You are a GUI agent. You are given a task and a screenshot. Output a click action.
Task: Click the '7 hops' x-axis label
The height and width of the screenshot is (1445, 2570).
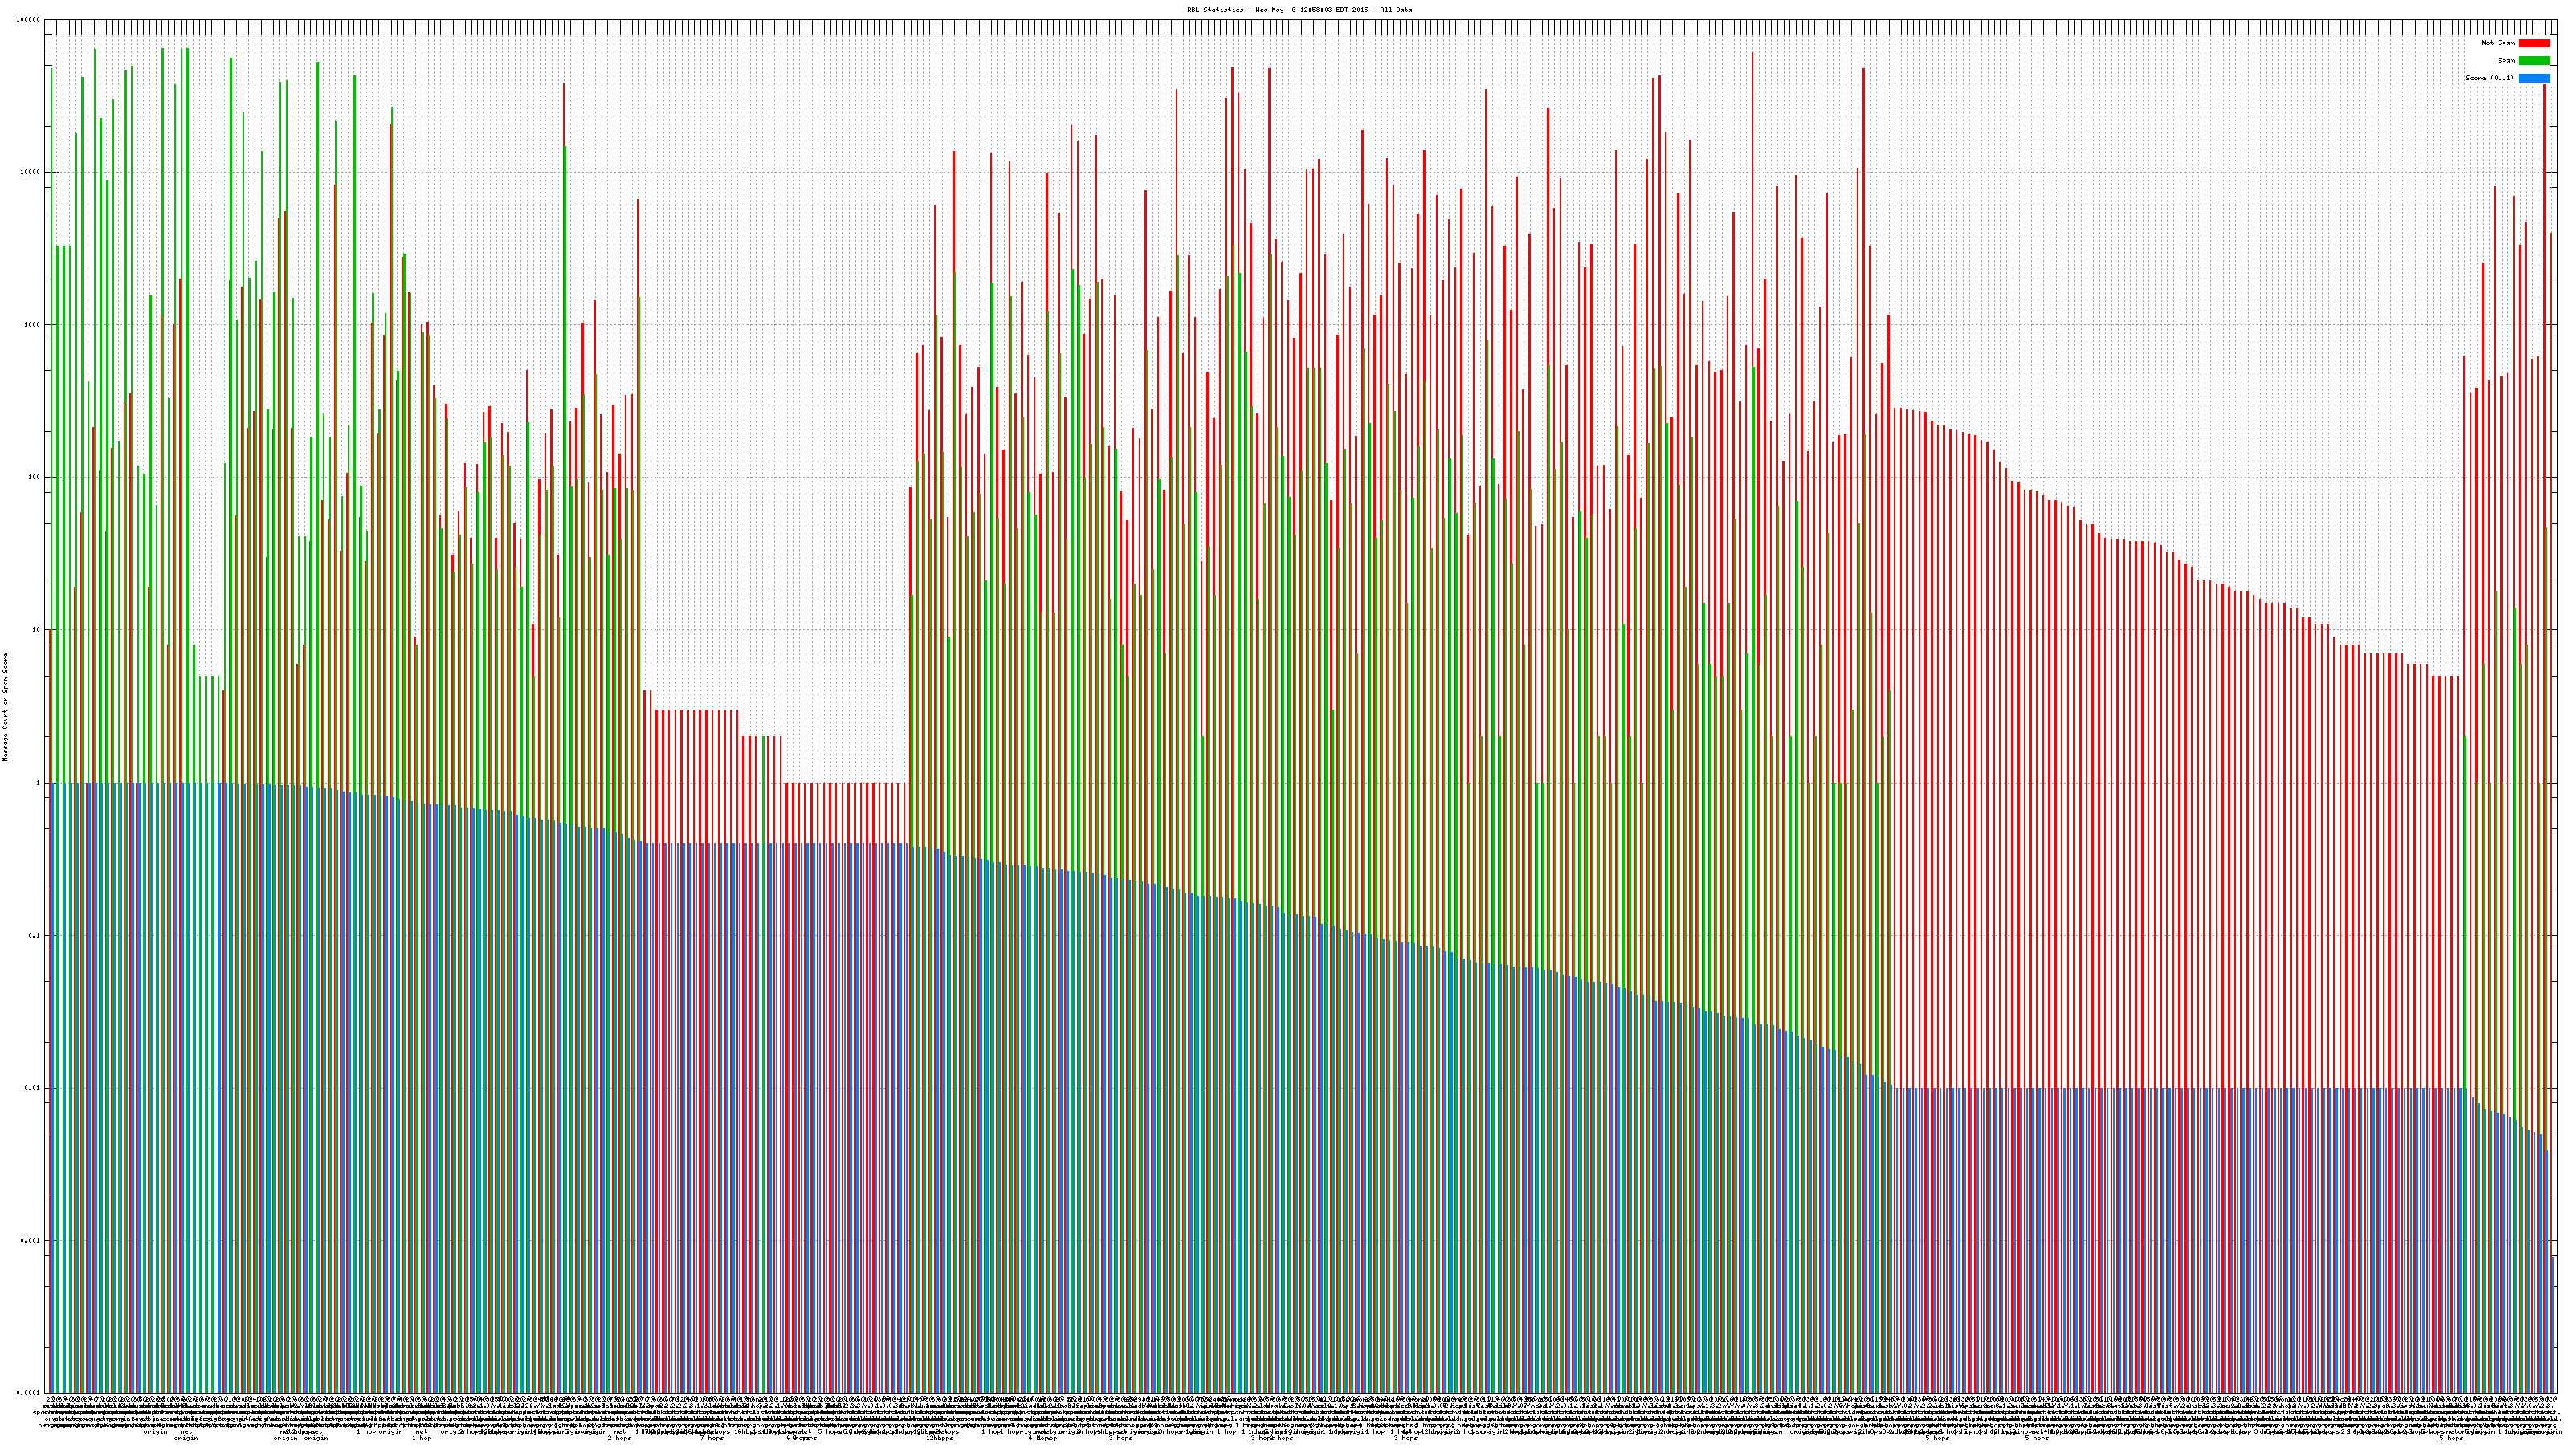712,1438
